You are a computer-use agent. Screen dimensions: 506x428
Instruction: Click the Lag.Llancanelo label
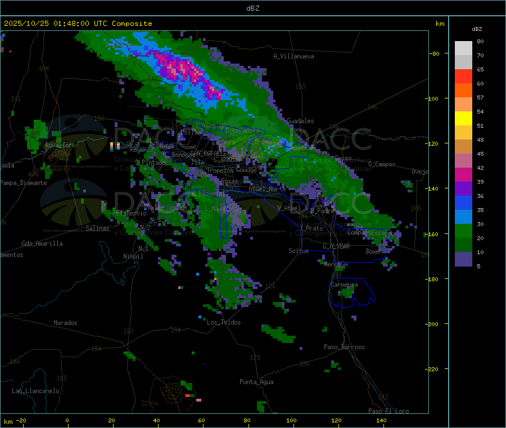35,391
